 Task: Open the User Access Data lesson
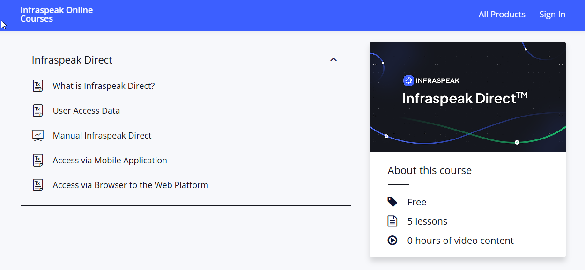(x=86, y=111)
